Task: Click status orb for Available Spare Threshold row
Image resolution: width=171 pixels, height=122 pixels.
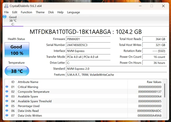Action: point(7,101)
